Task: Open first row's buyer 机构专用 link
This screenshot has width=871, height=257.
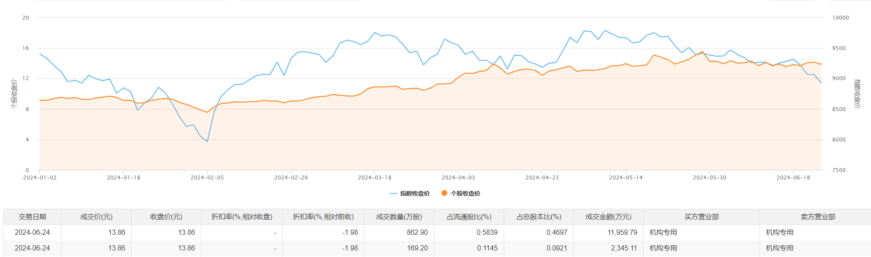Action: pyautogui.click(x=663, y=233)
